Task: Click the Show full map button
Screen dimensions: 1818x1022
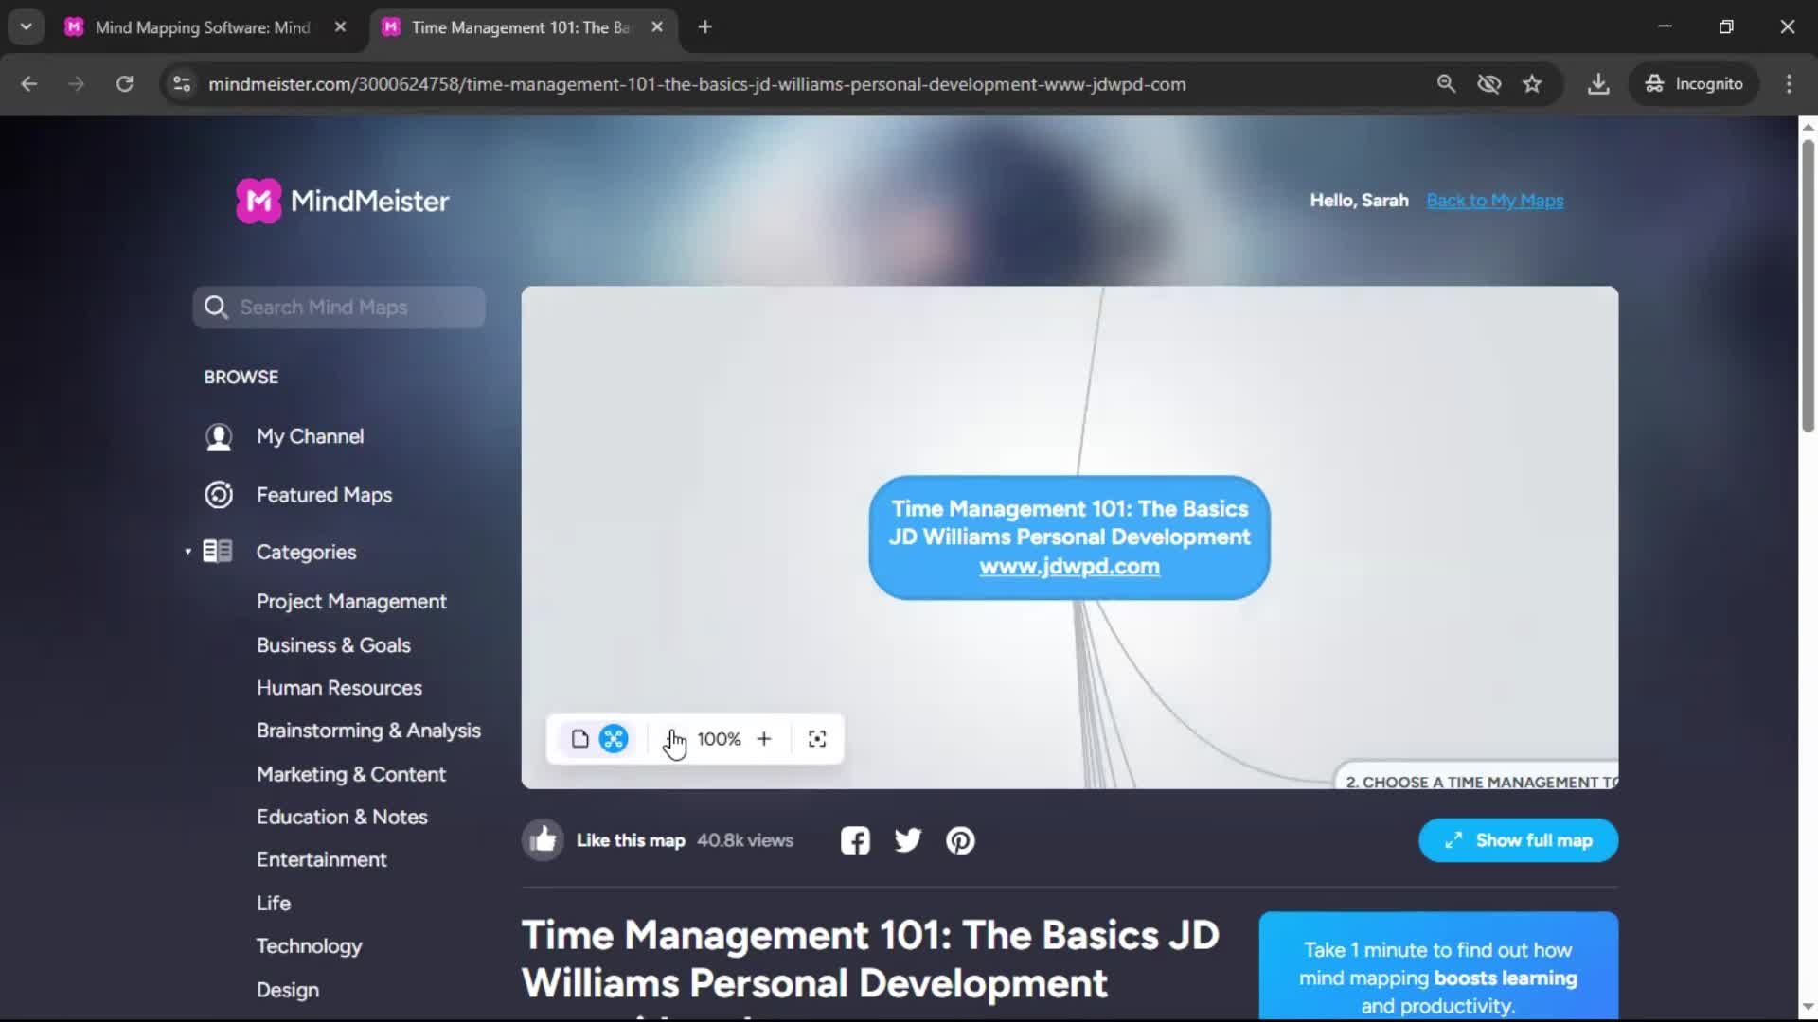Action: pos(1518,840)
